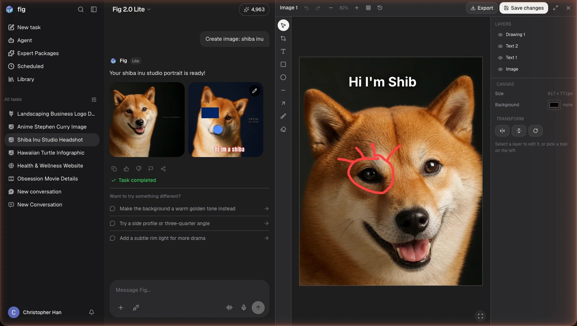Click Save changes button
The height and width of the screenshot is (326, 577).
point(524,8)
